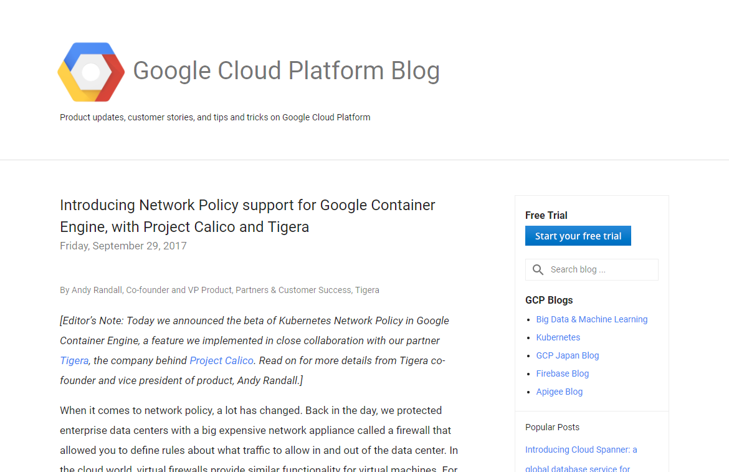
Task: Click the Google Cloud Platform hexagon logo
Action: (x=91, y=72)
